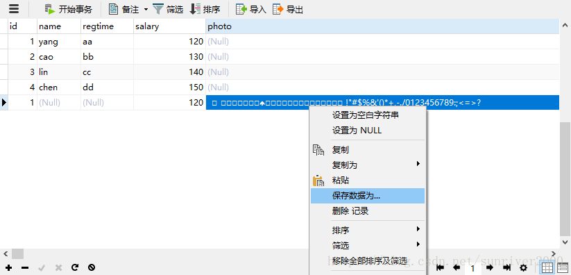571x275 pixels.
Task: Select the cao name cell
Action: 59,57
